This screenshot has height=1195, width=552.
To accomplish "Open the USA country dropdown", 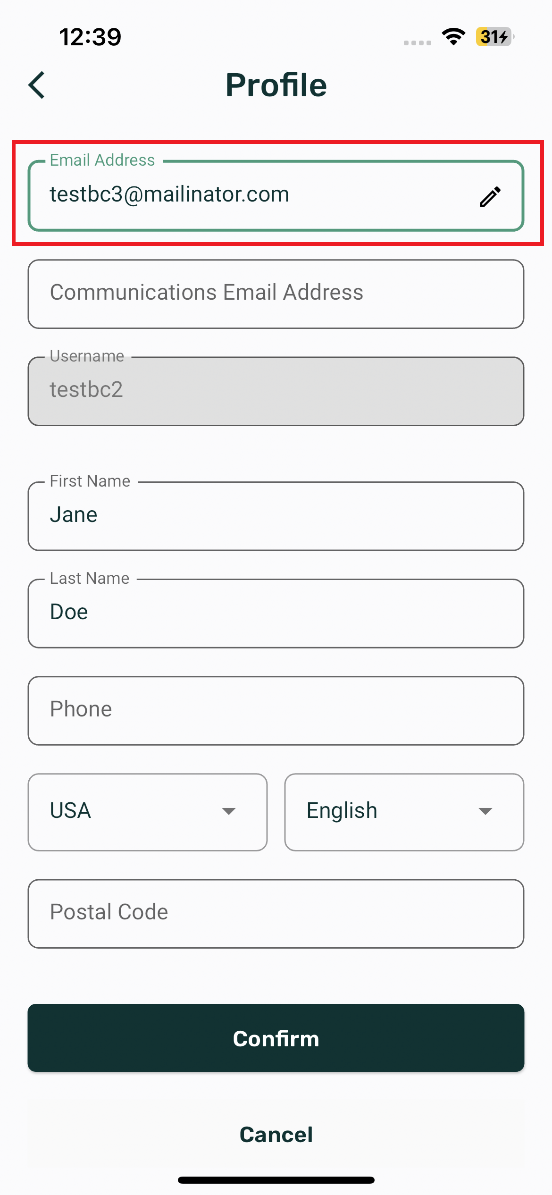I will [x=147, y=812].
